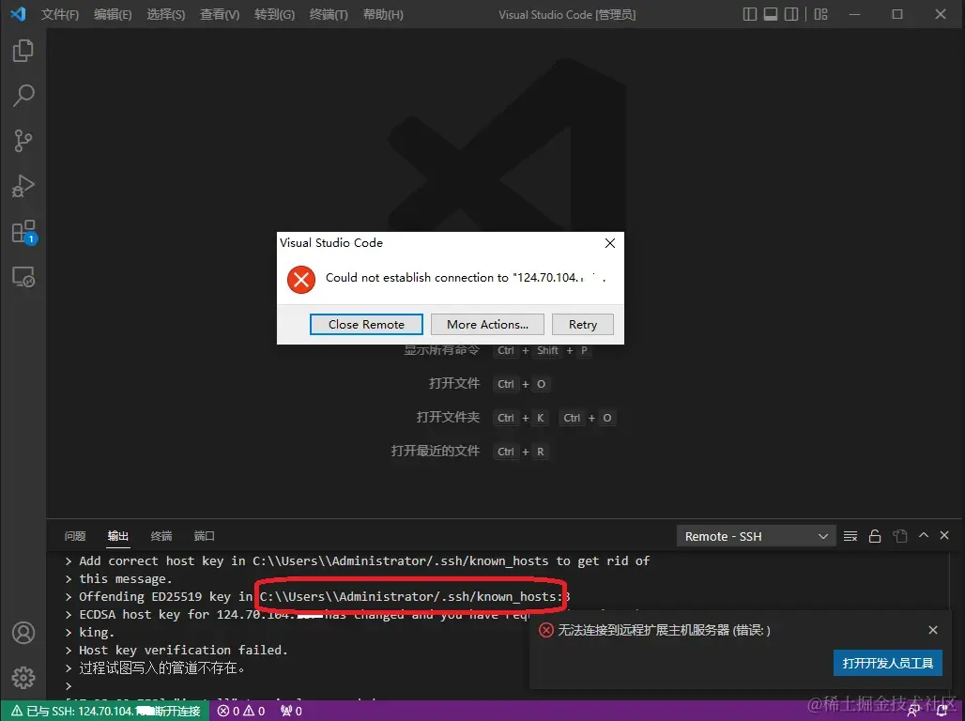Click the Close Remote button
965x721 pixels.
[366, 325]
